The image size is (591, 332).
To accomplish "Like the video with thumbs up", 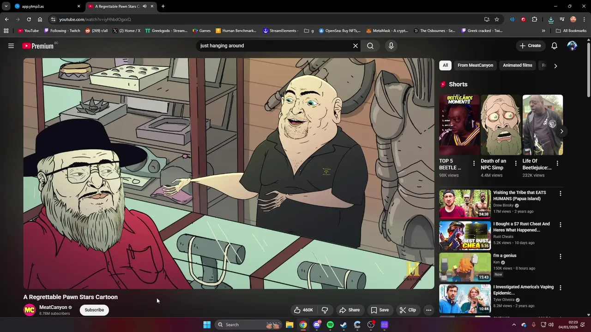I will (x=303, y=310).
